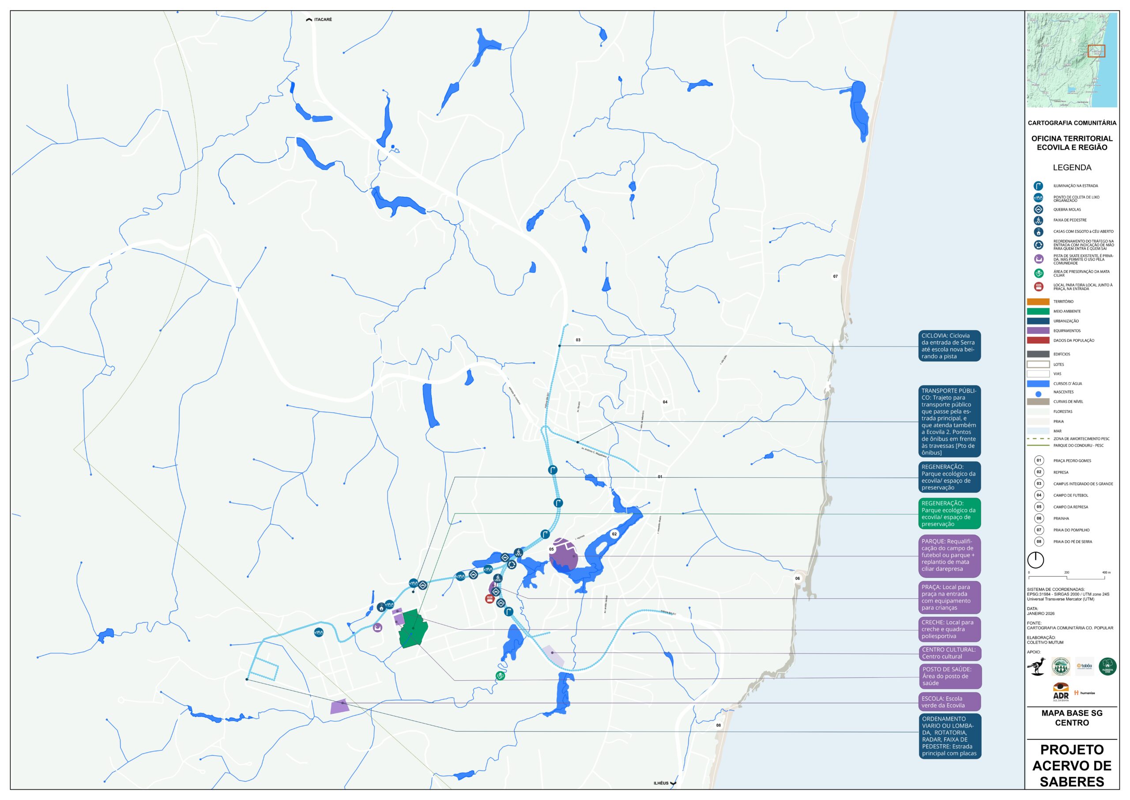
Task: Click the north arrow compass symbol
Action: click(1036, 560)
